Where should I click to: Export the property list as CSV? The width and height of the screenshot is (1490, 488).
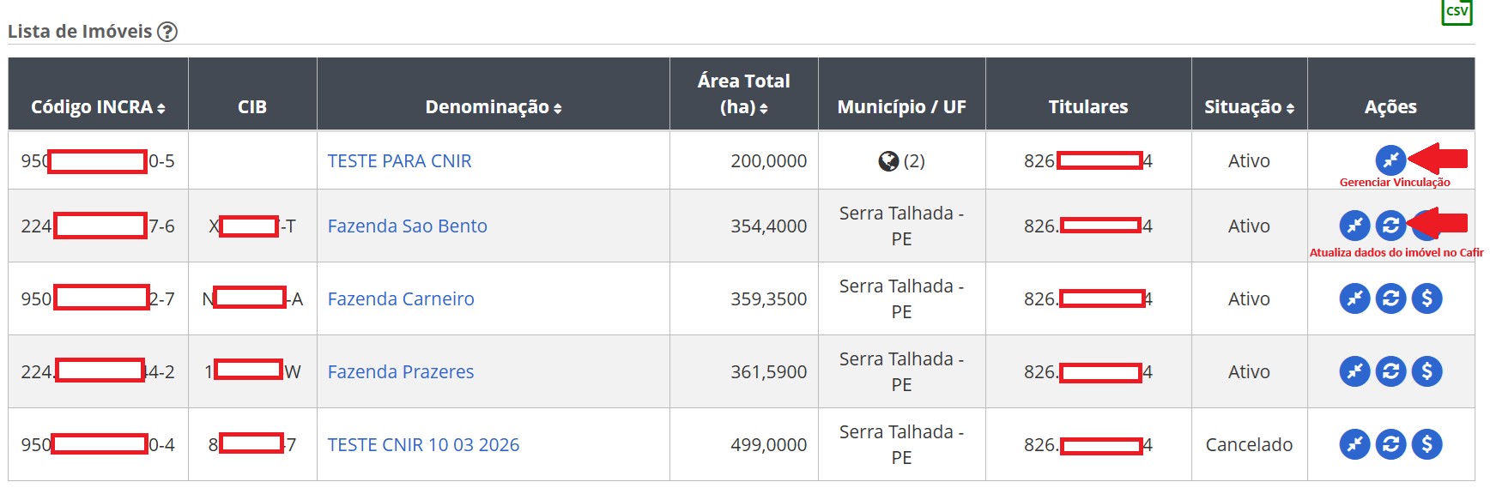pos(1457,11)
